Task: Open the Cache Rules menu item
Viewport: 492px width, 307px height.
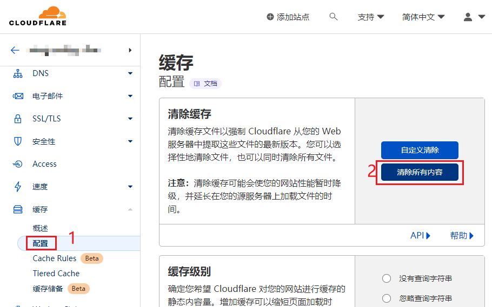Action: click(x=54, y=258)
